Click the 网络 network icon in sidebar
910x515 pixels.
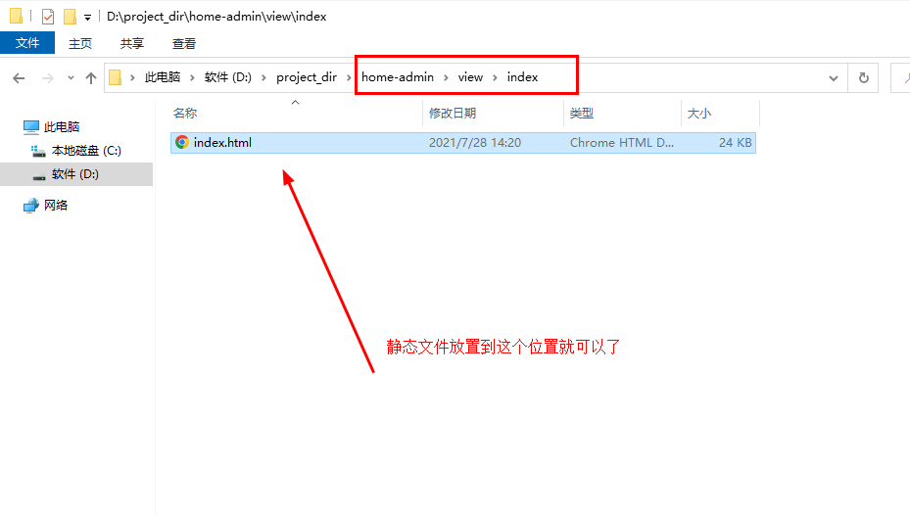click(x=30, y=206)
